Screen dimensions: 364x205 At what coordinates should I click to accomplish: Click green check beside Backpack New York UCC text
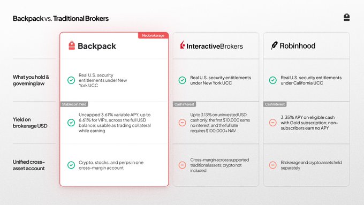pos(71,80)
